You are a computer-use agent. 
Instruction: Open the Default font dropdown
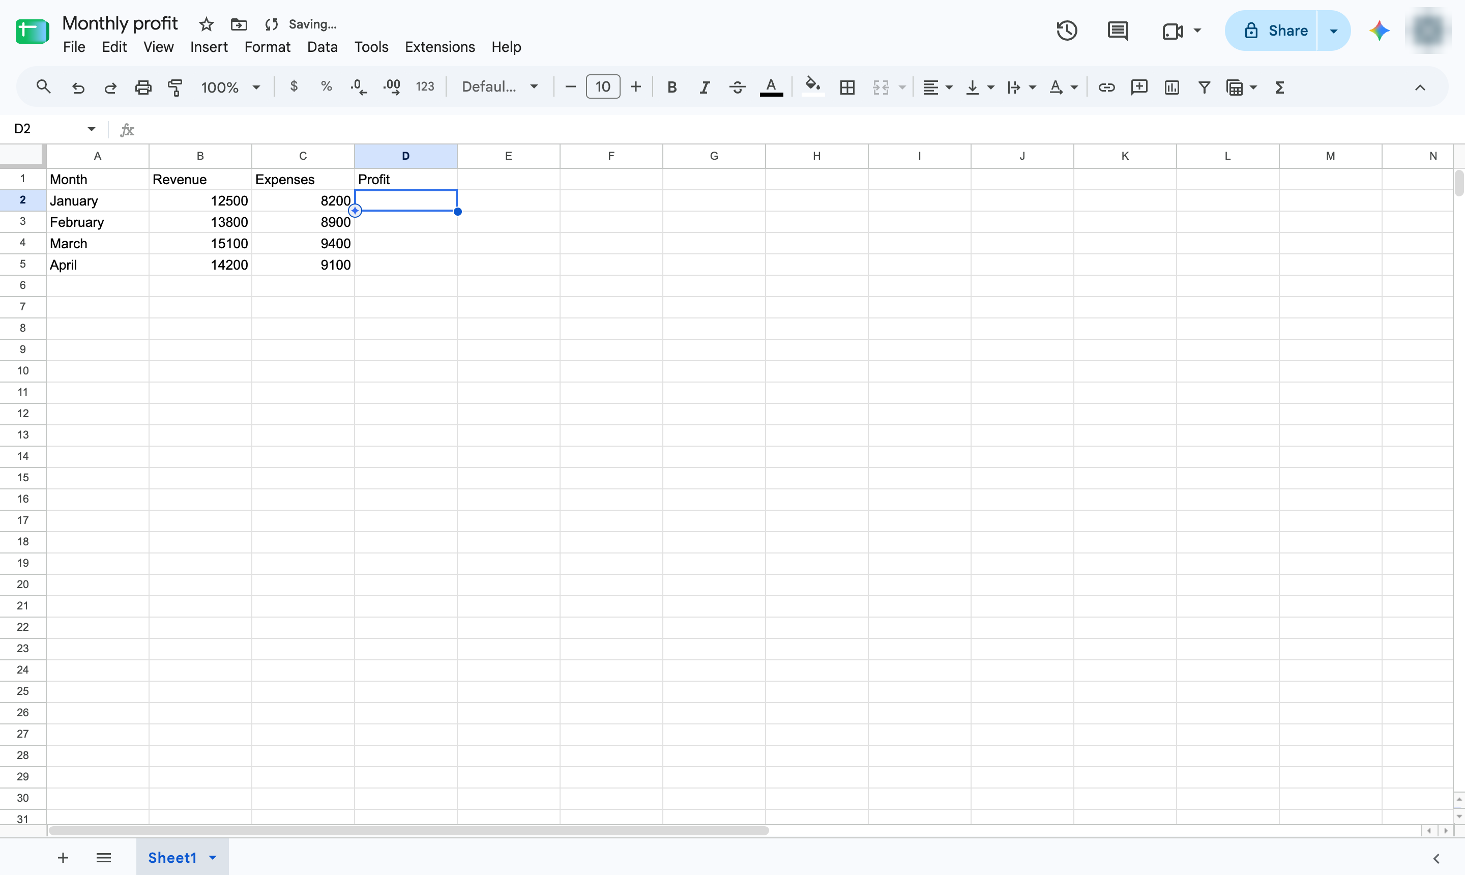coord(500,87)
